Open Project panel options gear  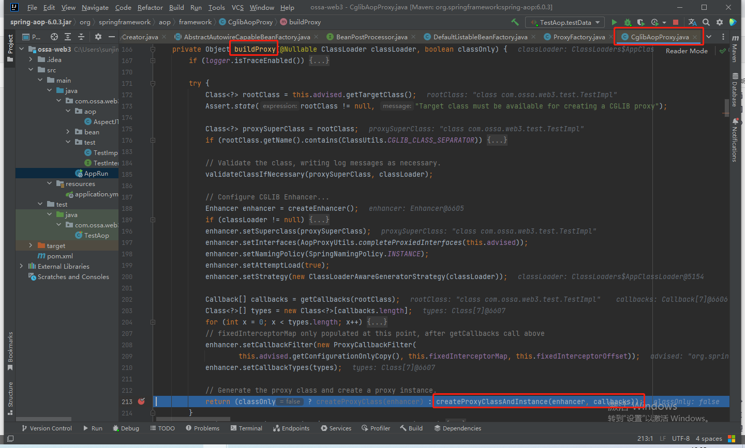(98, 37)
